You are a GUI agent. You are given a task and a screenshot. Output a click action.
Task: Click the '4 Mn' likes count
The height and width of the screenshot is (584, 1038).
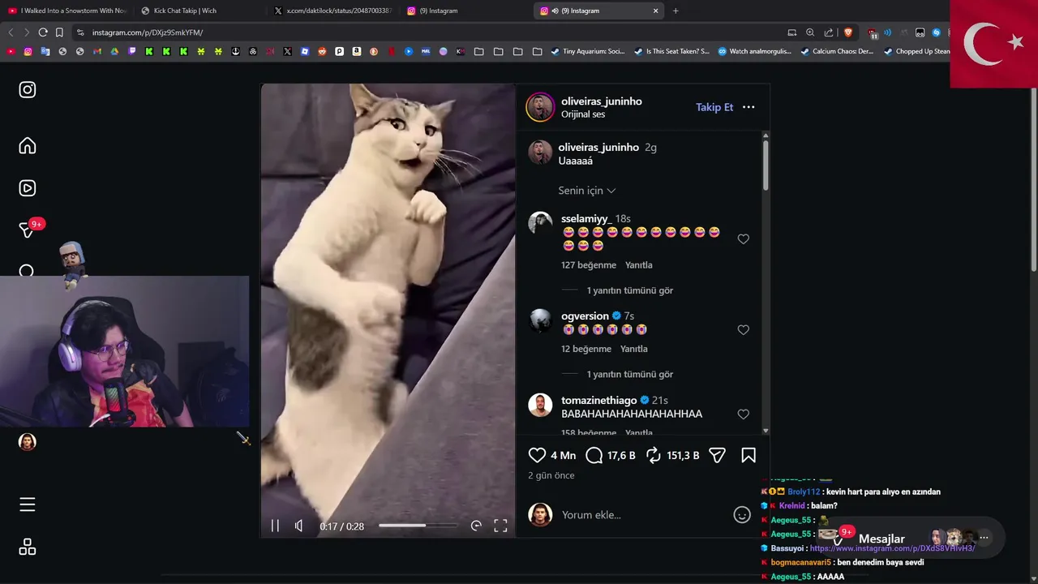pyautogui.click(x=564, y=456)
